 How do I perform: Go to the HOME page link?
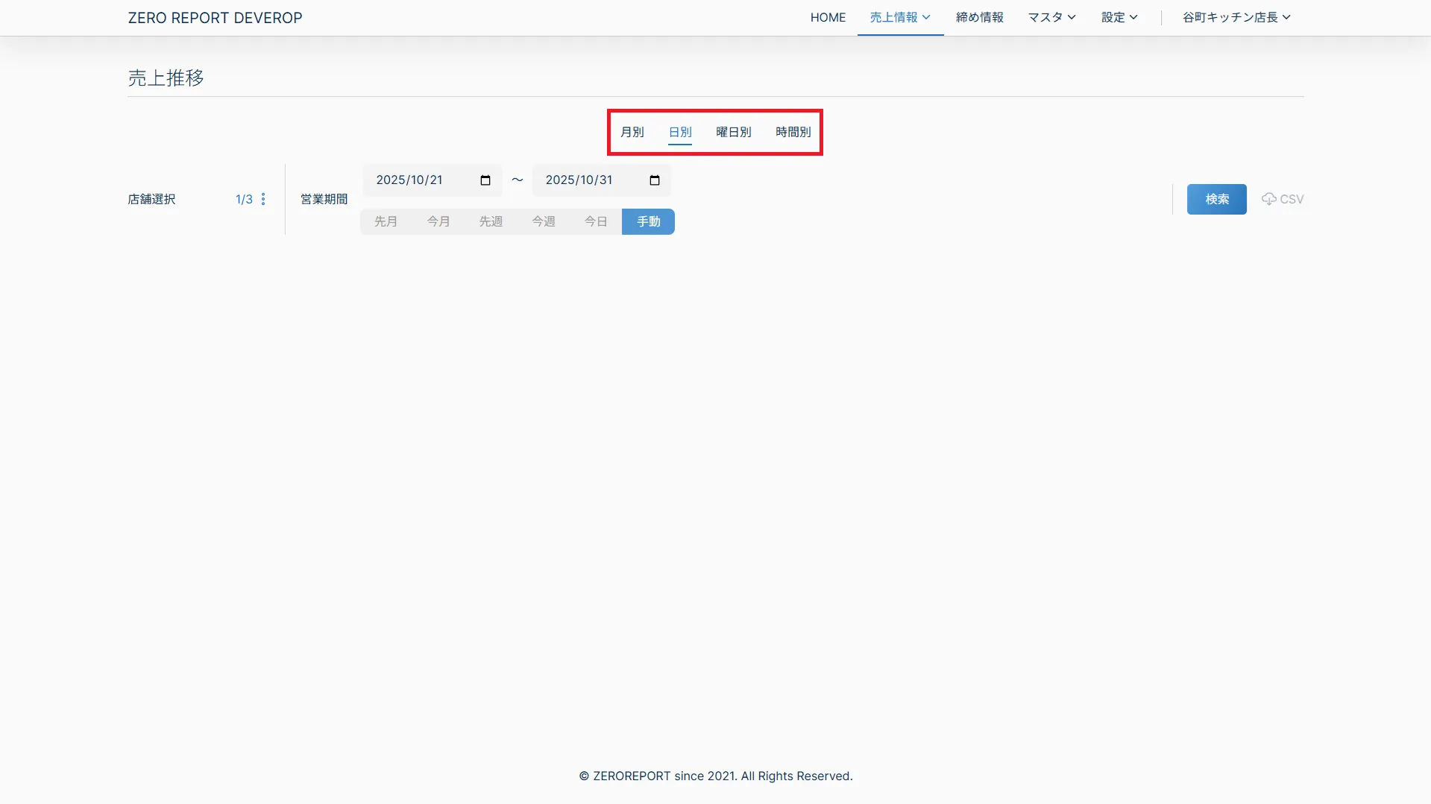[x=828, y=17]
